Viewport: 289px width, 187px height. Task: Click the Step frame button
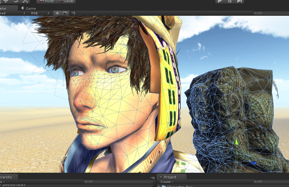click(x=239, y=1)
